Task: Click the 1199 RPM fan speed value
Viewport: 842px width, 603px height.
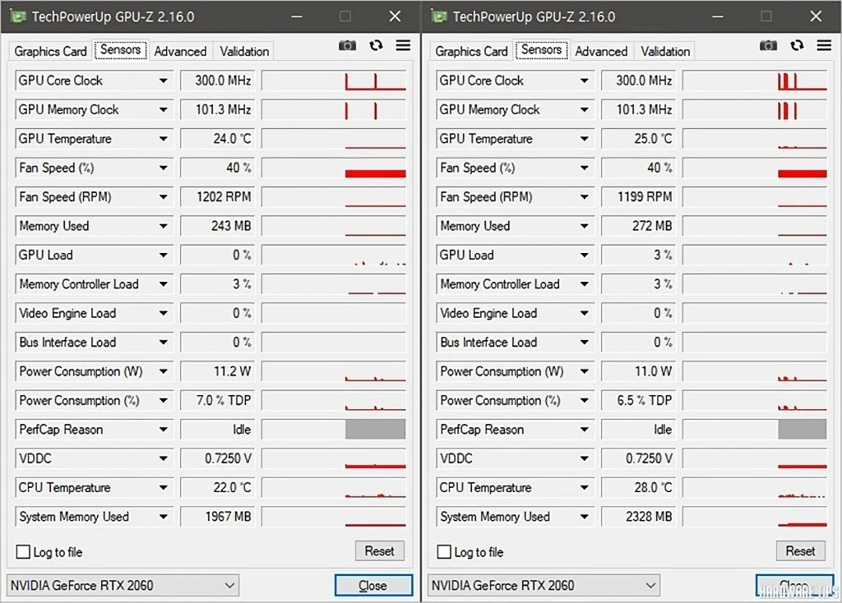Action: [x=638, y=197]
